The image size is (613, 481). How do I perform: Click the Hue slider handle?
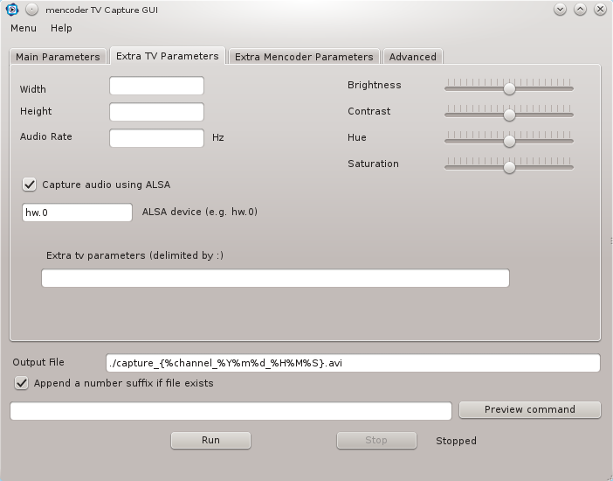(x=509, y=141)
